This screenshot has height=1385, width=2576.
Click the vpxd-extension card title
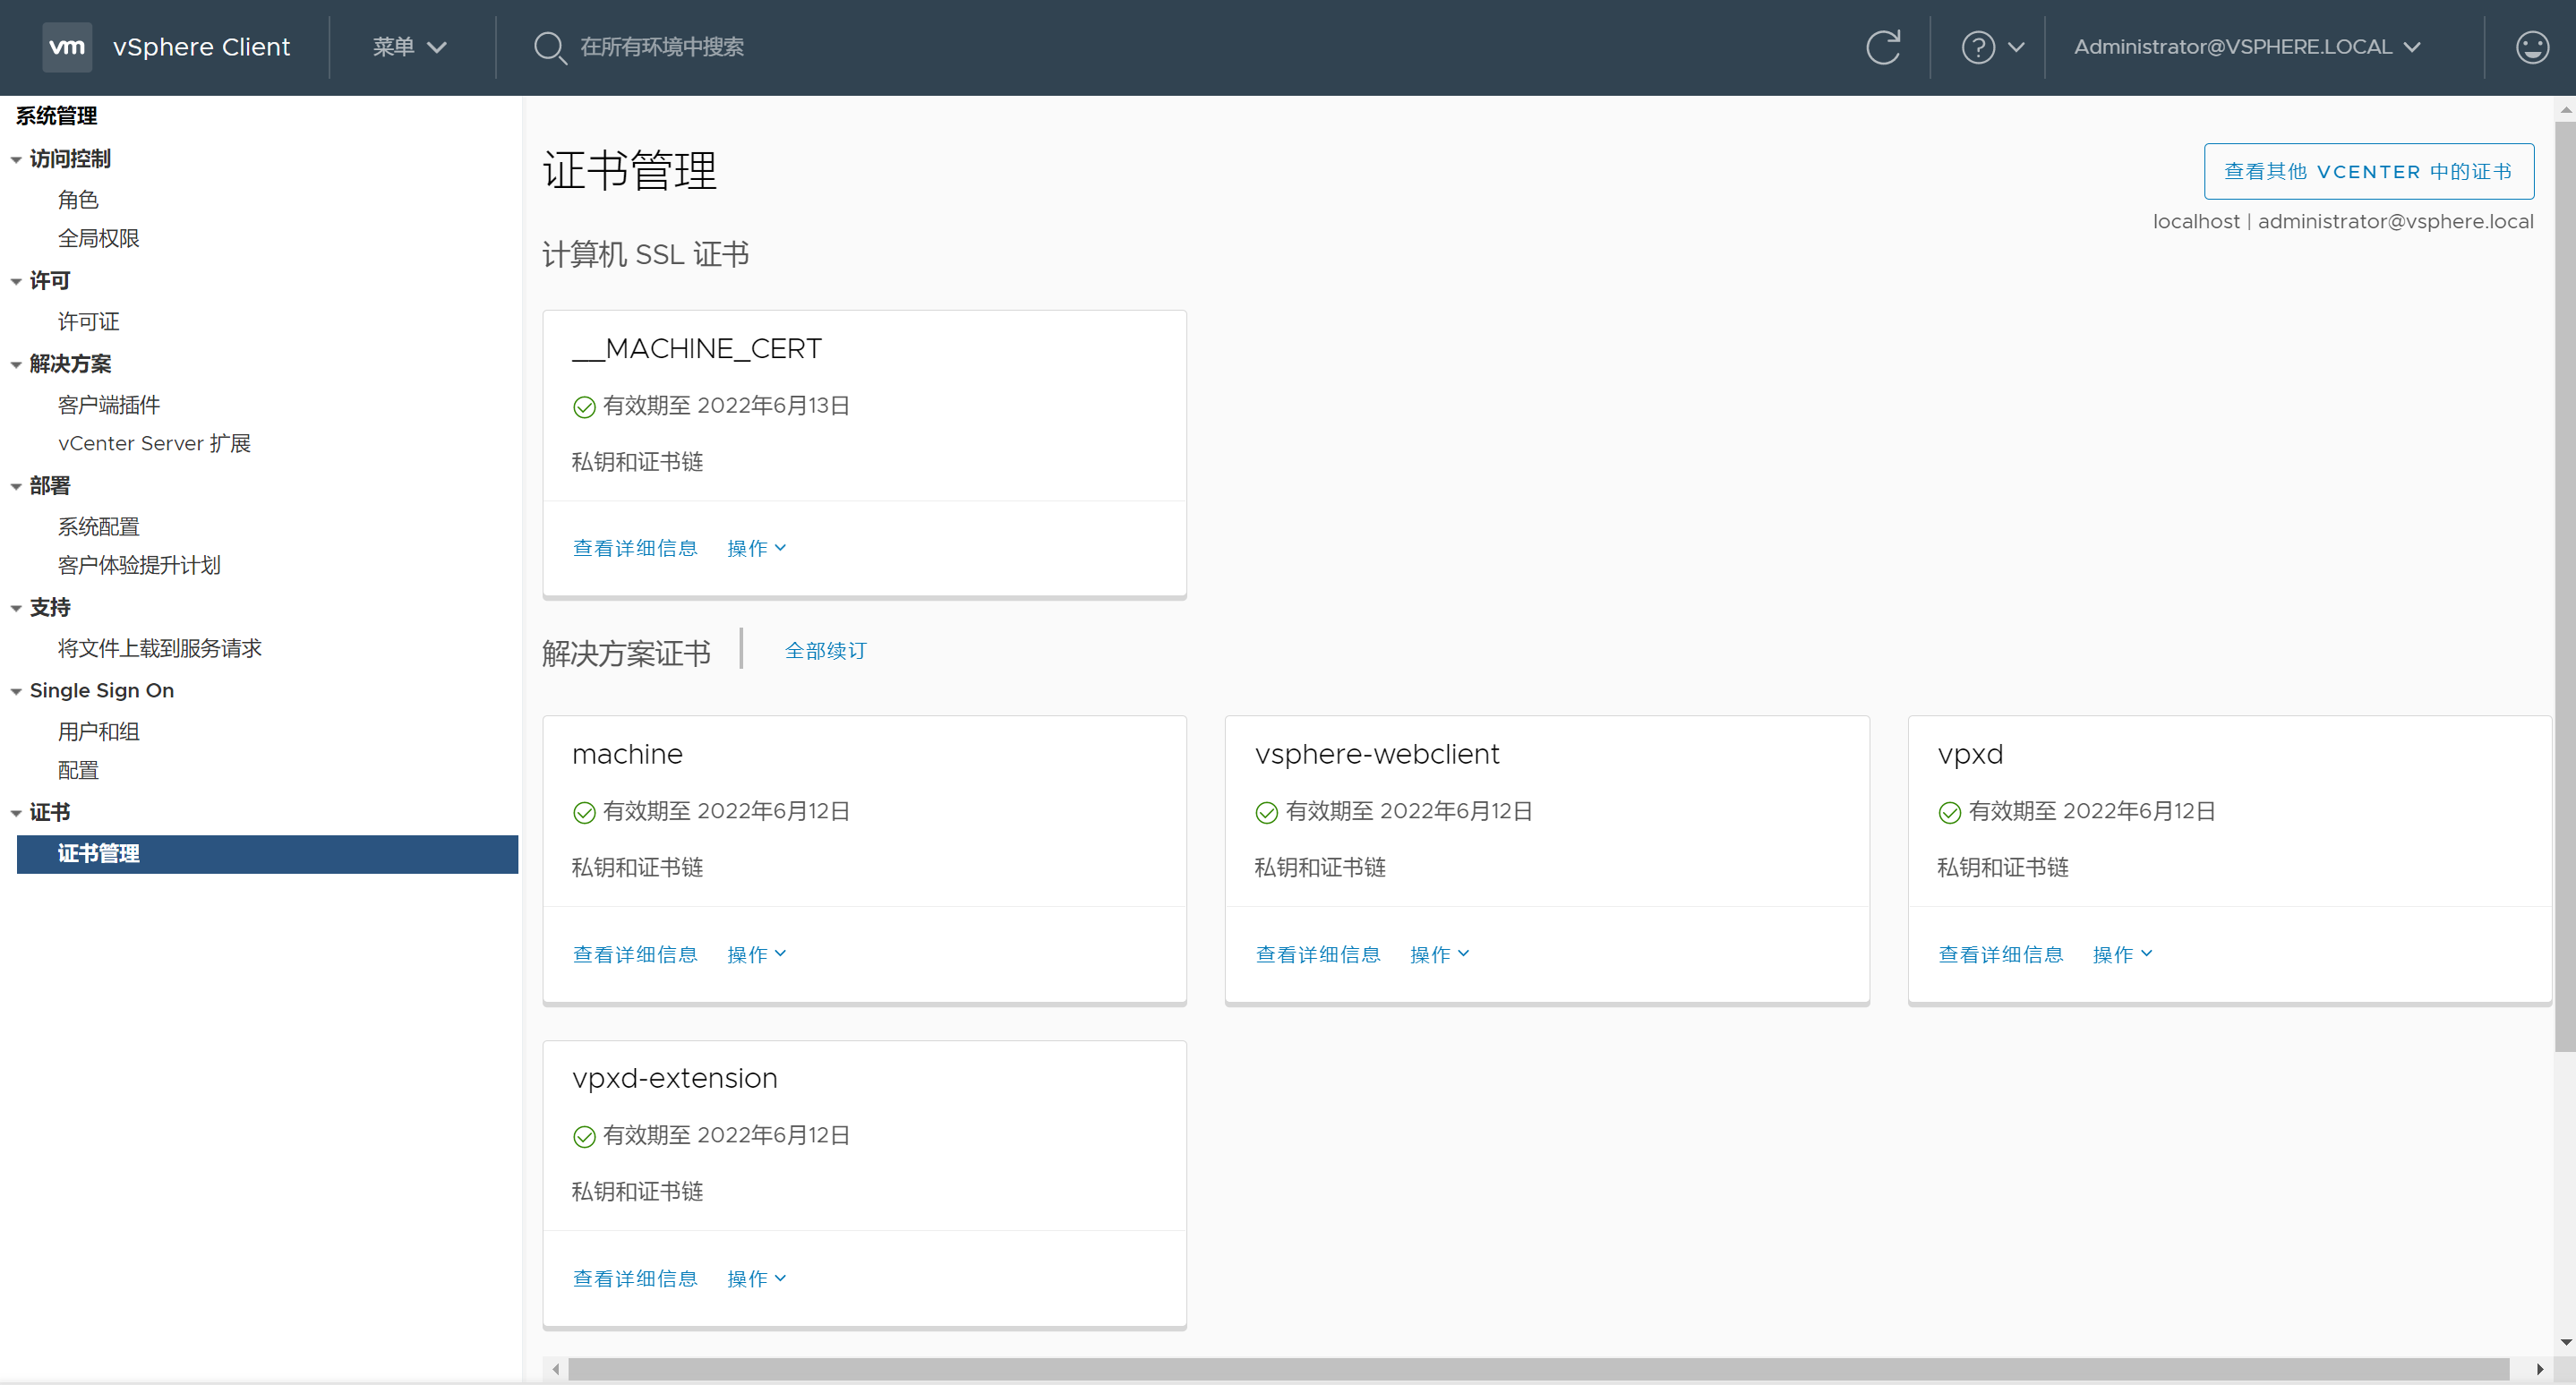[675, 1079]
